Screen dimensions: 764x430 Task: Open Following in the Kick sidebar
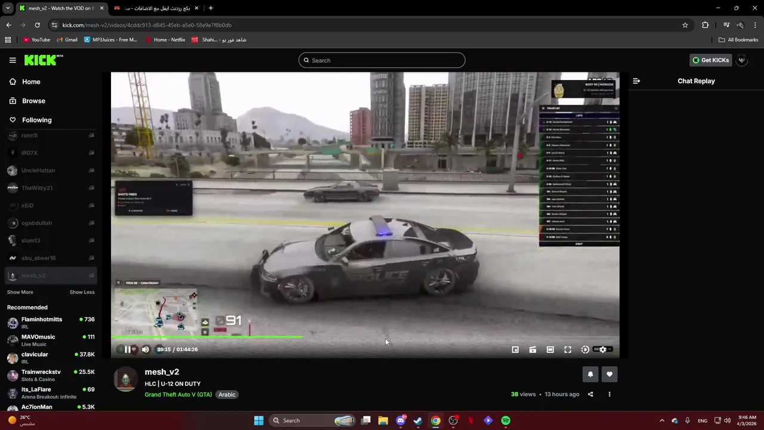[36, 120]
